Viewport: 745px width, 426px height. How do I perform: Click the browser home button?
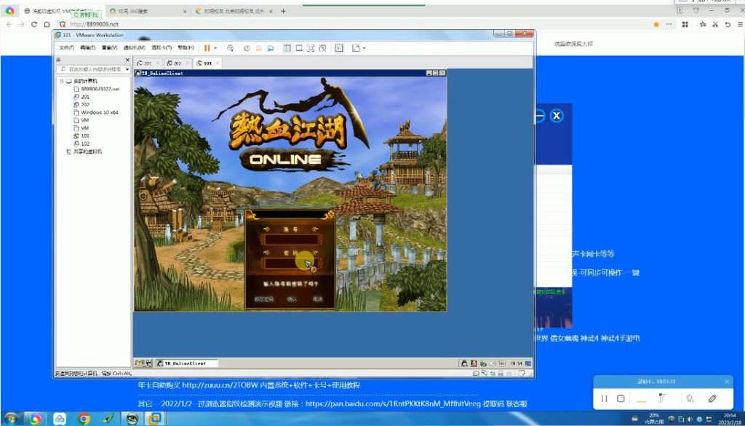(47, 24)
